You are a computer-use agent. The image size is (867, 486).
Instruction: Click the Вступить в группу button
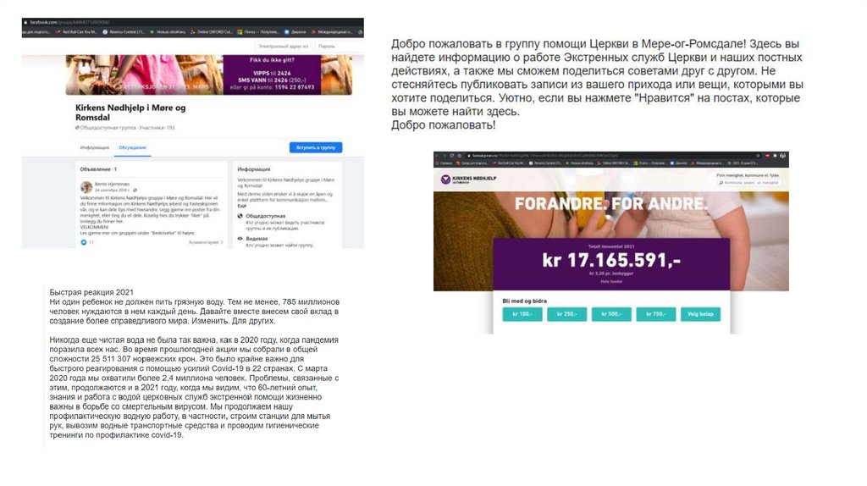[x=316, y=147]
